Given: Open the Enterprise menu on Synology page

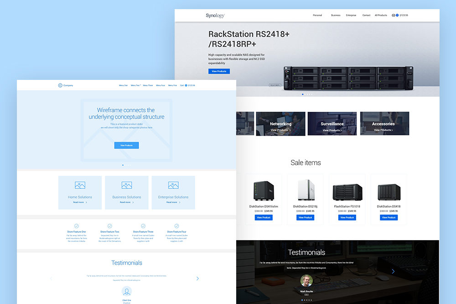Looking at the screenshot, I should pyautogui.click(x=351, y=15).
